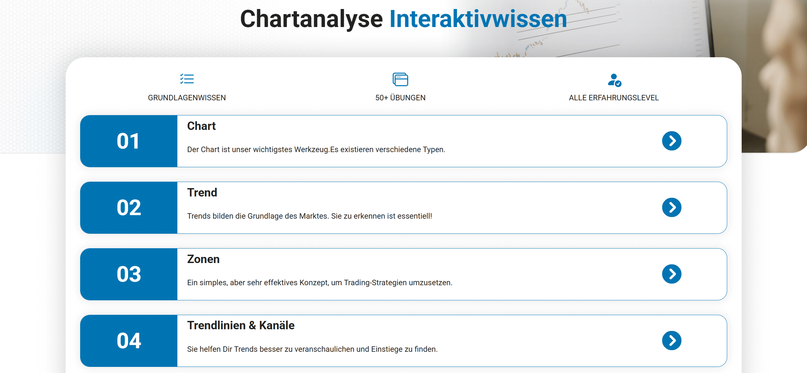This screenshot has height=373, width=807.
Task: Click the Zonen heading
Action: pos(203,259)
